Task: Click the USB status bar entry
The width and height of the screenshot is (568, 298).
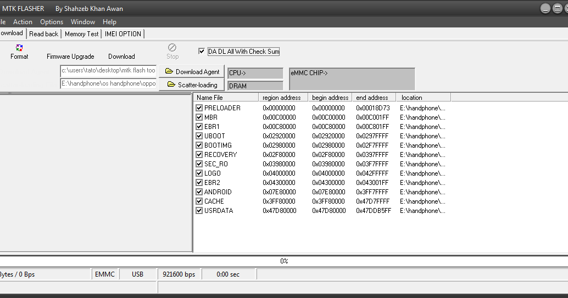Action: pyautogui.click(x=138, y=274)
